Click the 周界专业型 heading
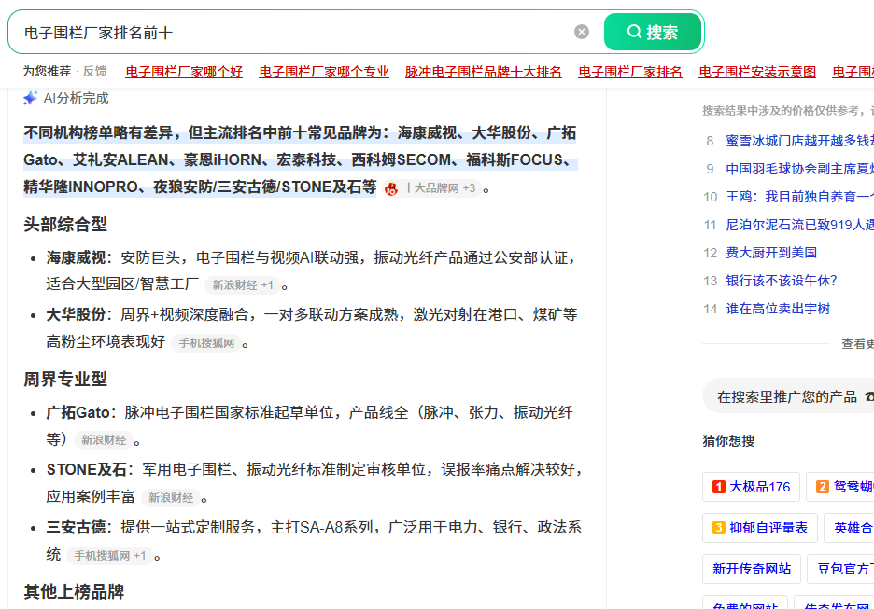Screen dimensions: 874x609 coord(65,379)
